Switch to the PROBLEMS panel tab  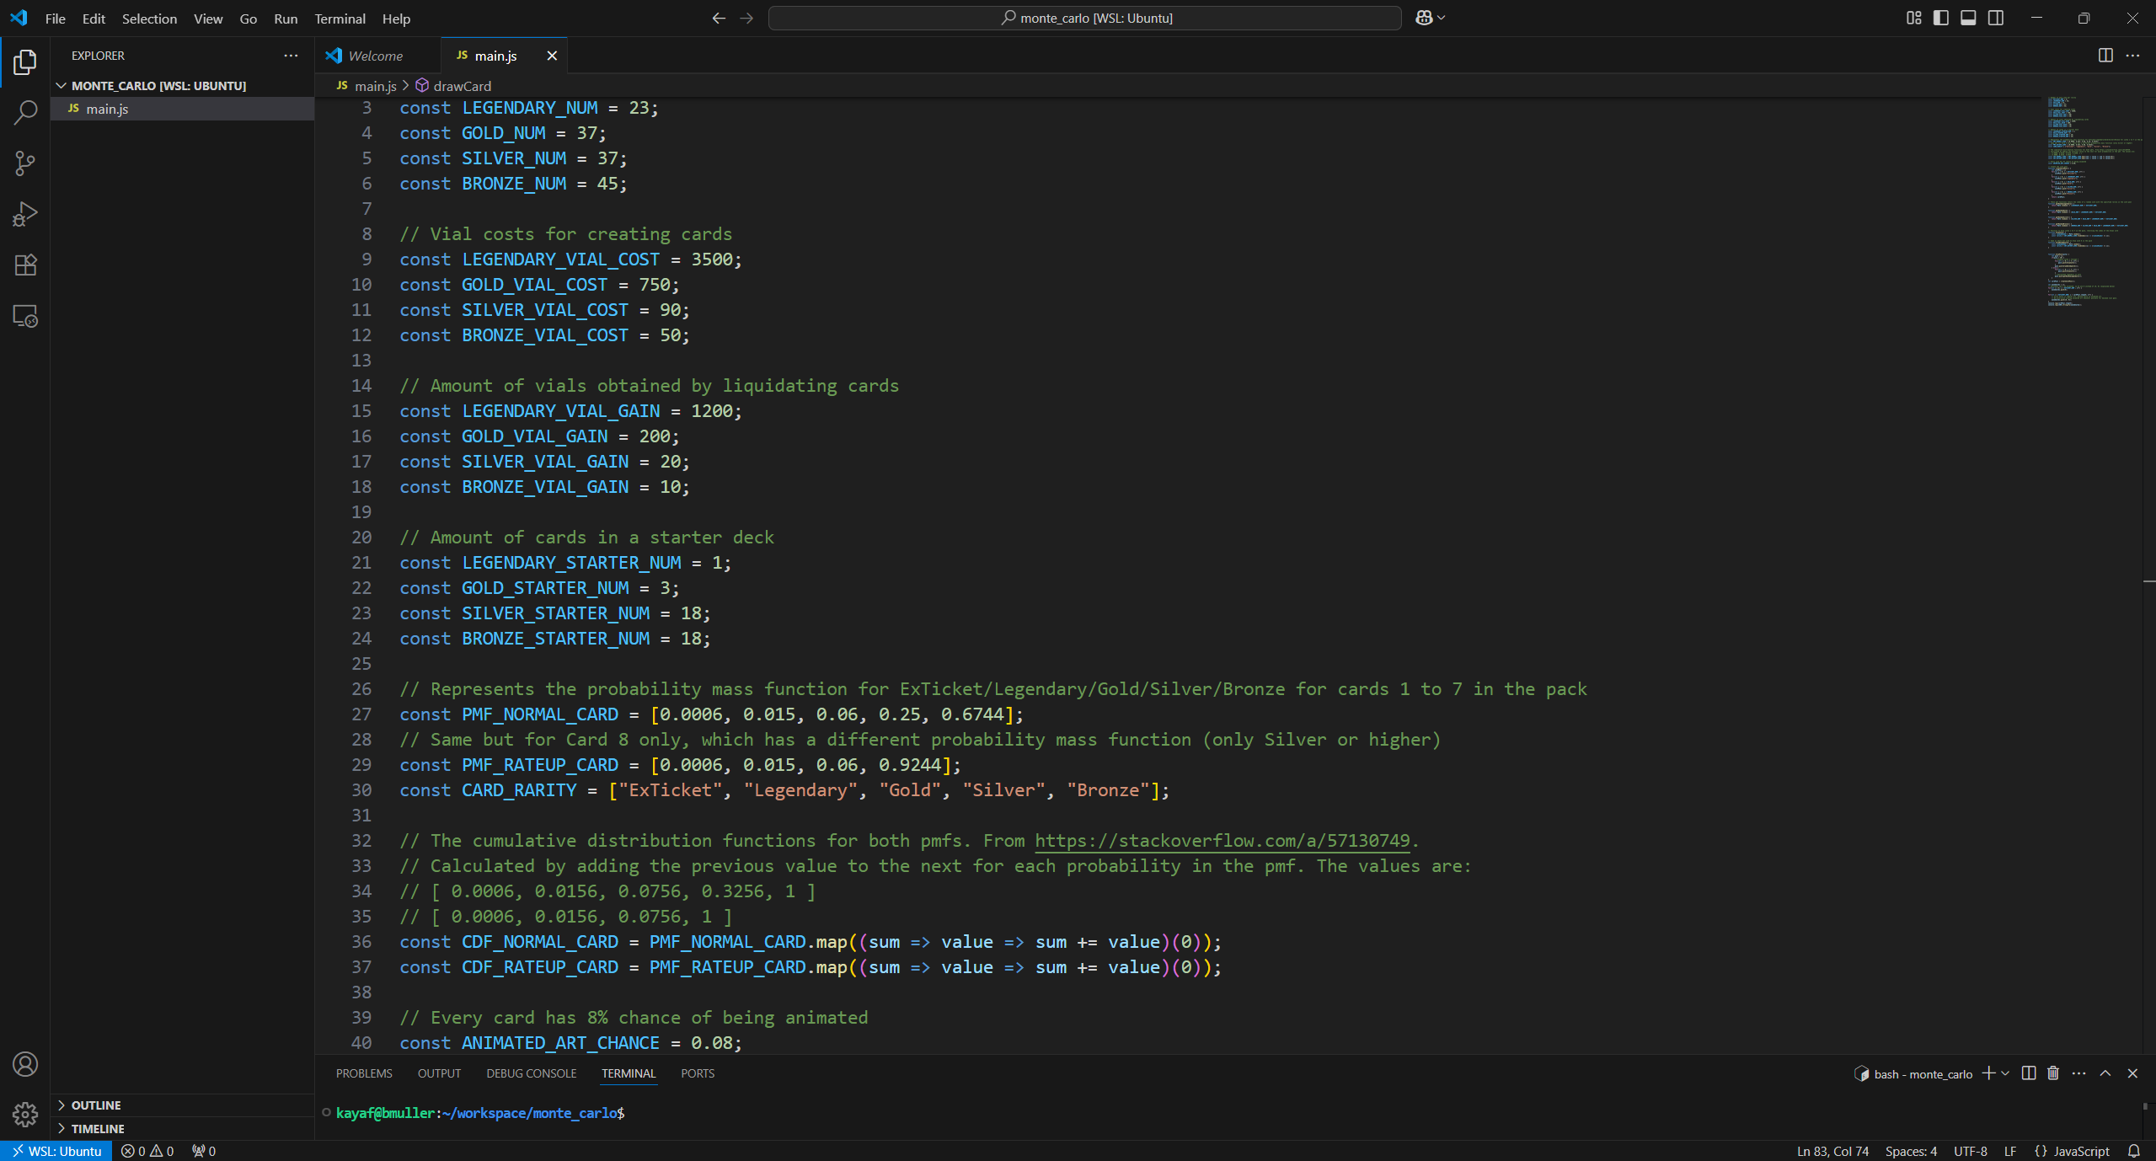coord(364,1073)
